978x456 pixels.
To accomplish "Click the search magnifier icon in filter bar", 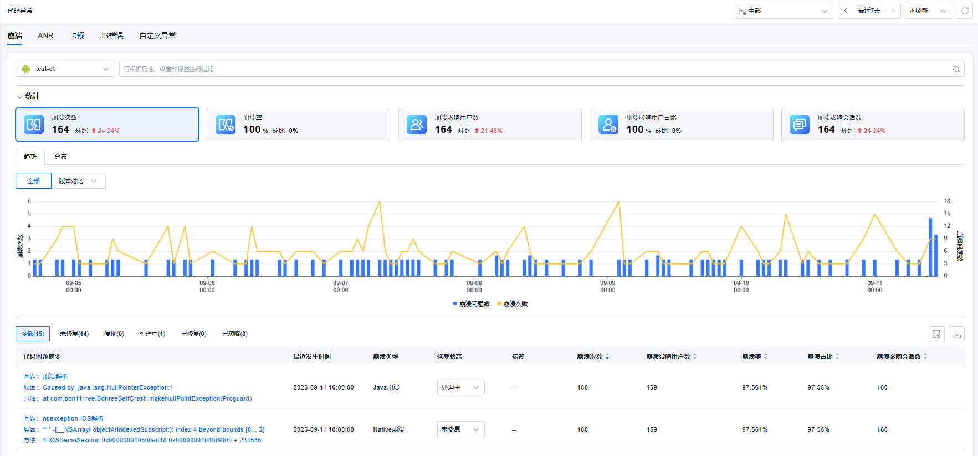I will click(x=956, y=69).
